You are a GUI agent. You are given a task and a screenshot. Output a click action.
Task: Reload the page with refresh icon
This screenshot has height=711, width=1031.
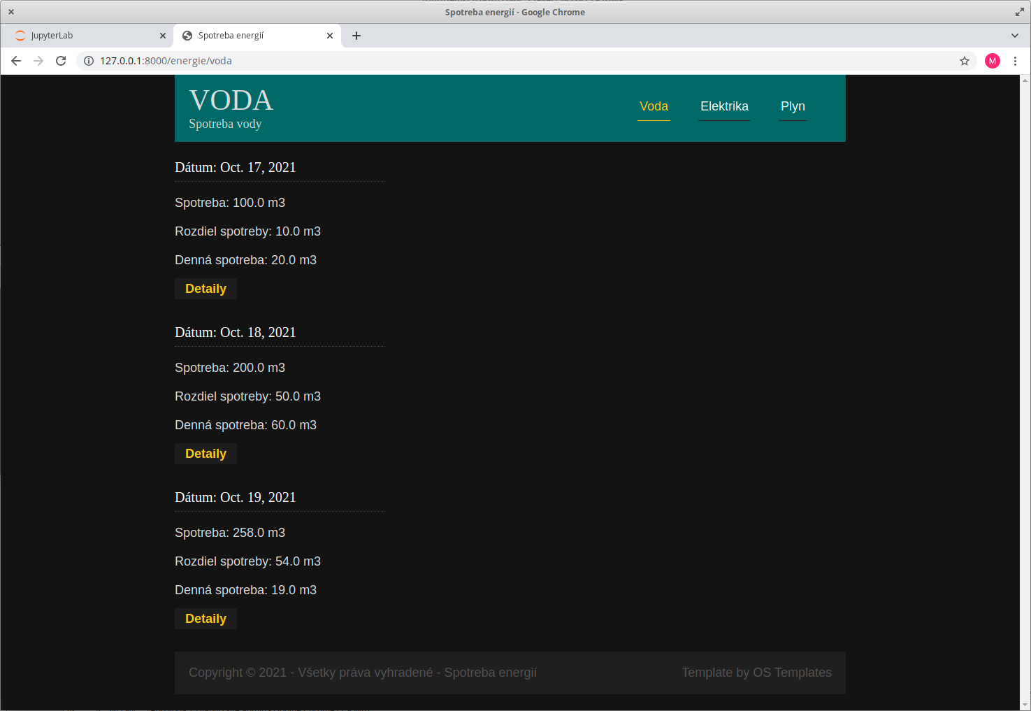[61, 61]
